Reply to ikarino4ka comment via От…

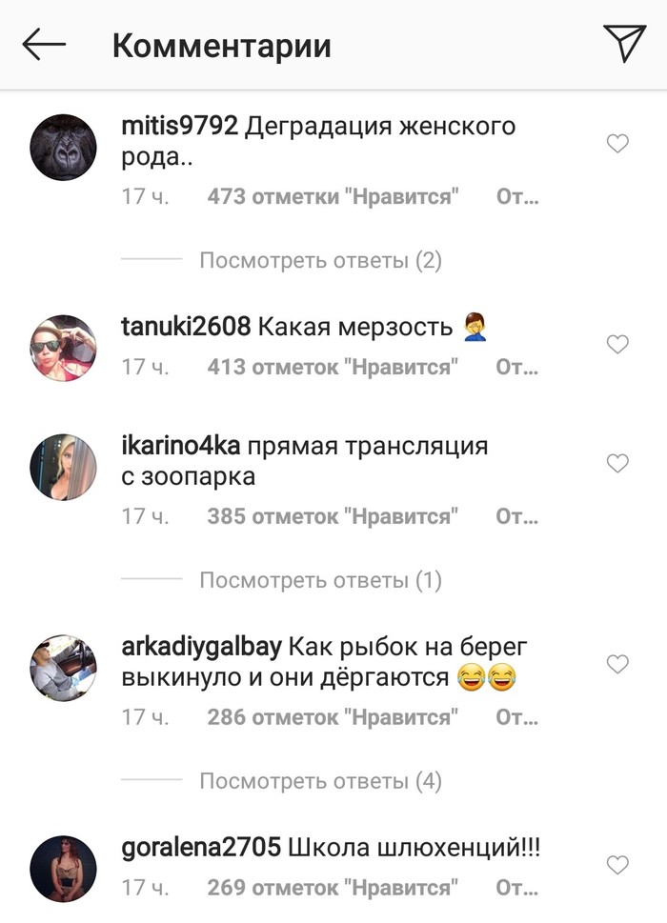[516, 516]
